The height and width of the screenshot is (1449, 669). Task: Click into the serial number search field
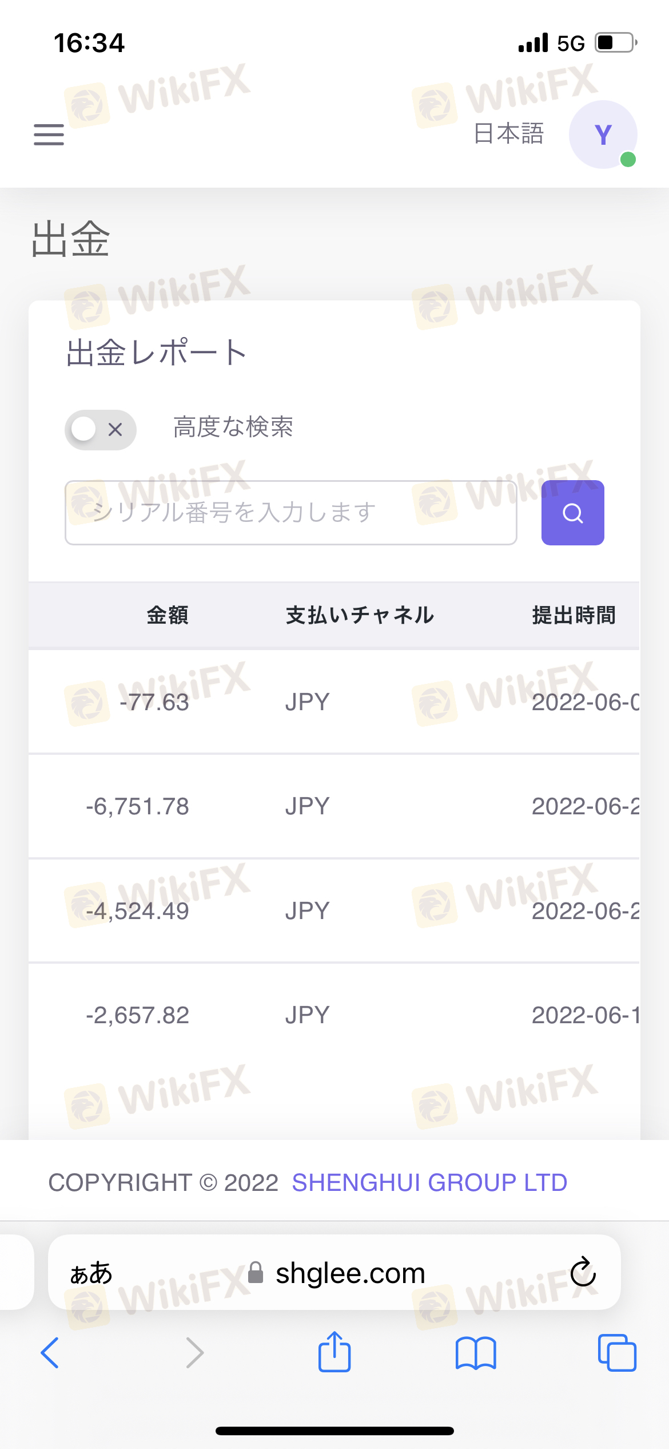point(290,513)
